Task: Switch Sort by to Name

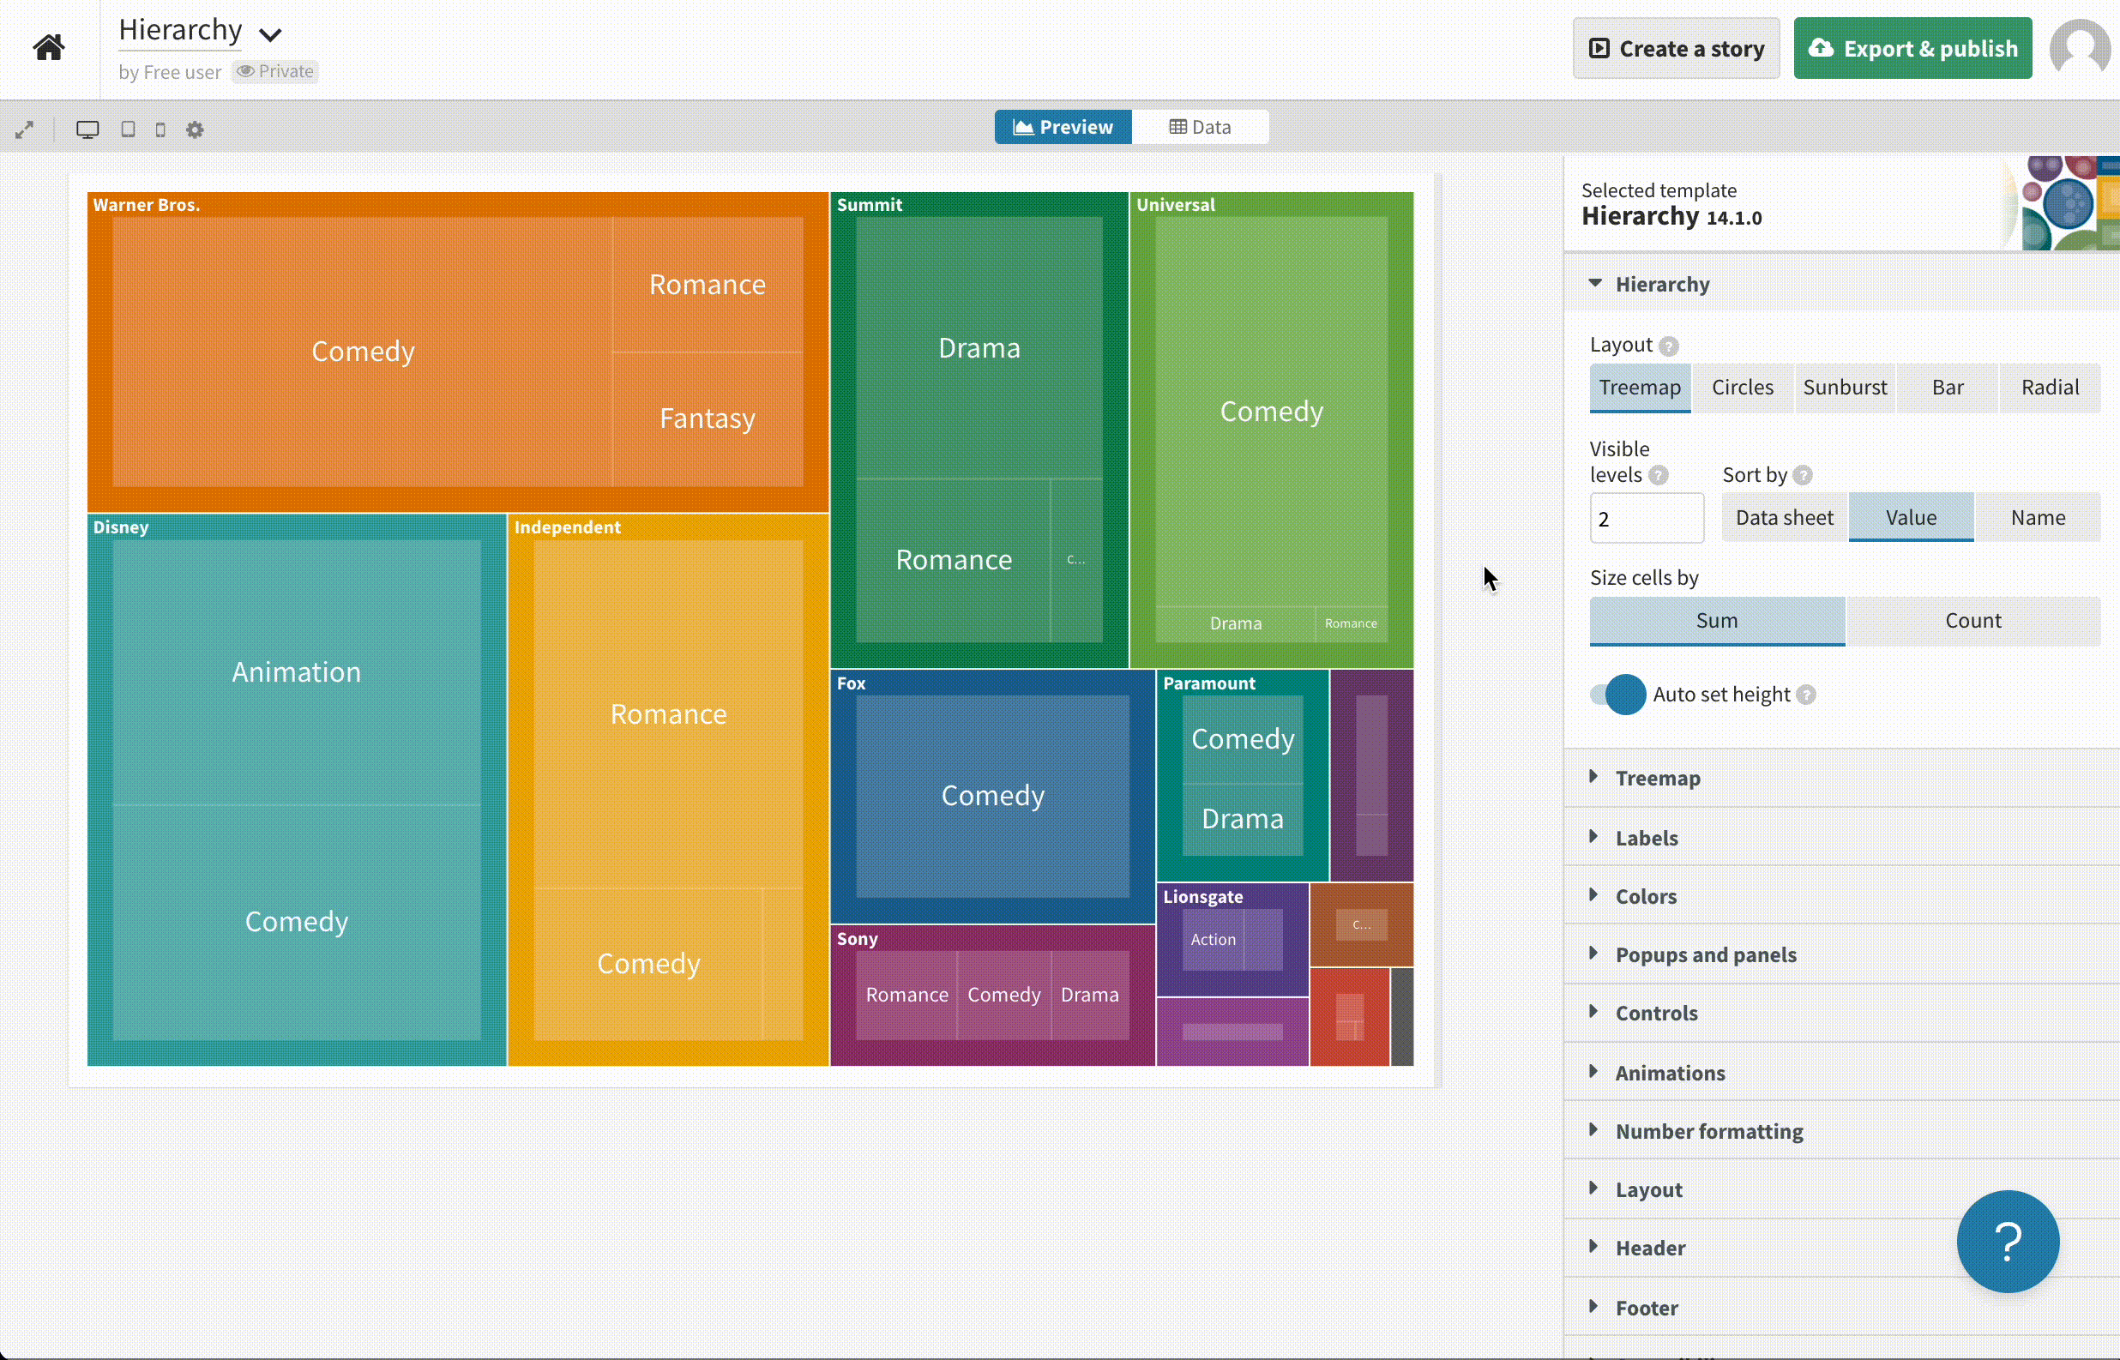Action: tap(2039, 516)
